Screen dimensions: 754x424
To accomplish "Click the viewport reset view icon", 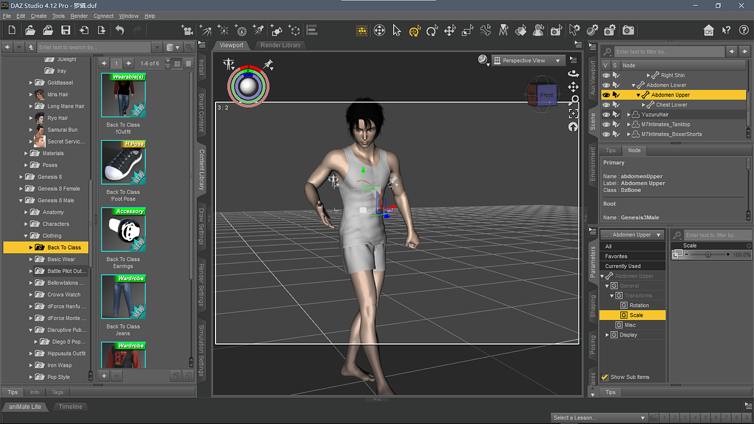I will [x=573, y=127].
